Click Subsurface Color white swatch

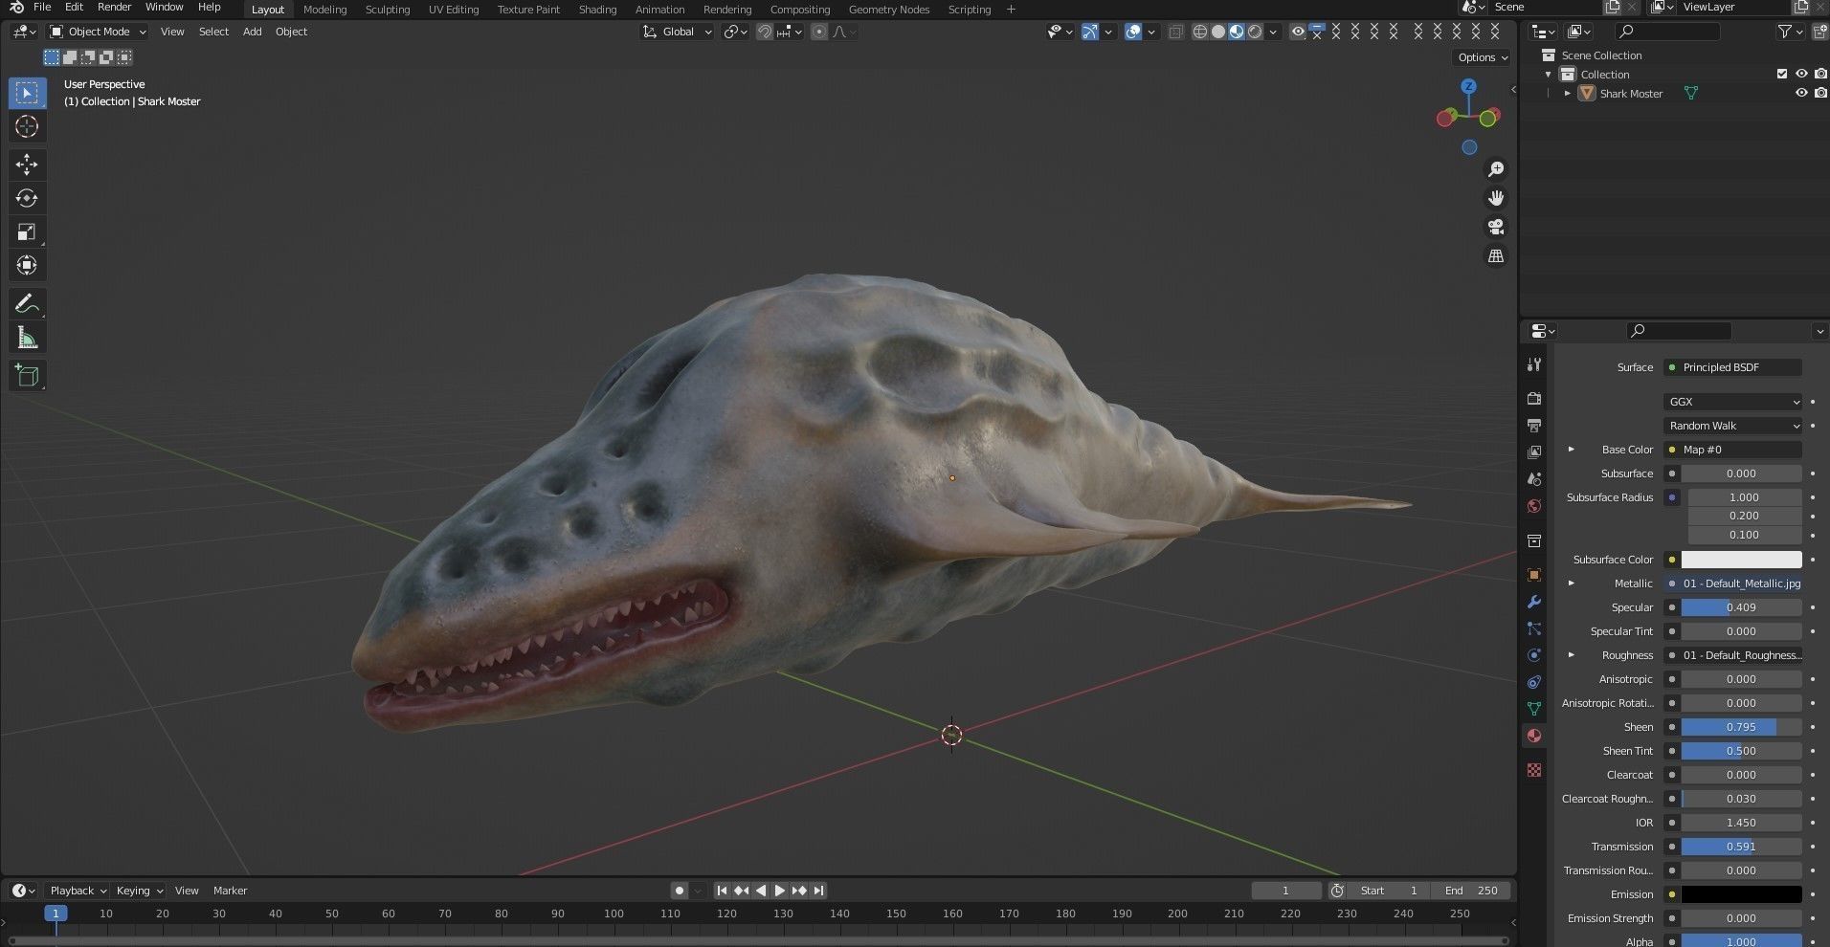coord(1741,560)
